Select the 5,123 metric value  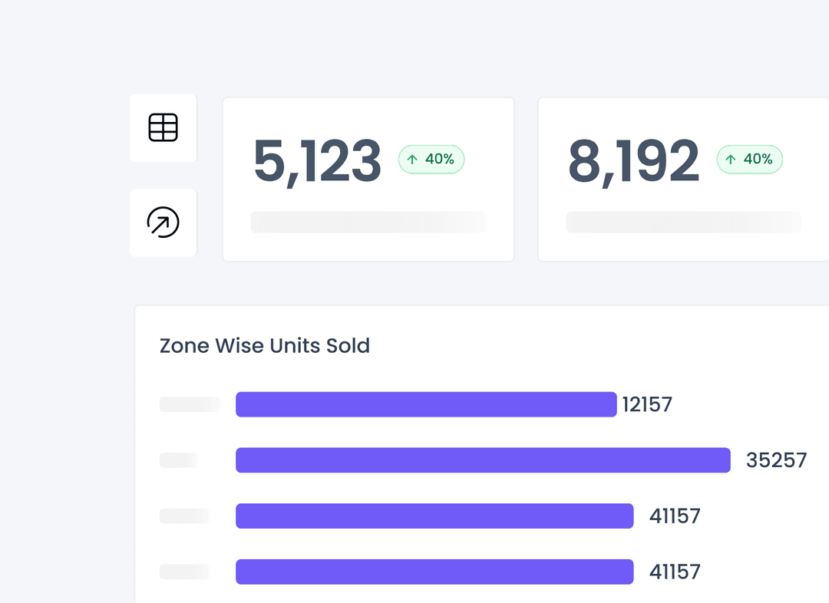(318, 159)
